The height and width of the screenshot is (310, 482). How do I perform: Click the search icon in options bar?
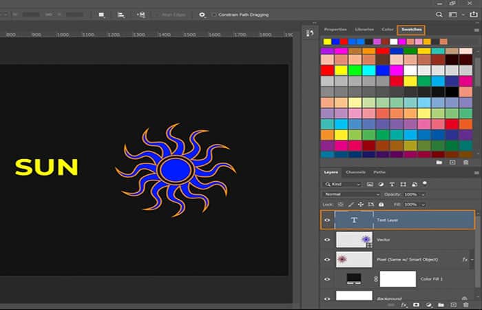pos(441,14)
